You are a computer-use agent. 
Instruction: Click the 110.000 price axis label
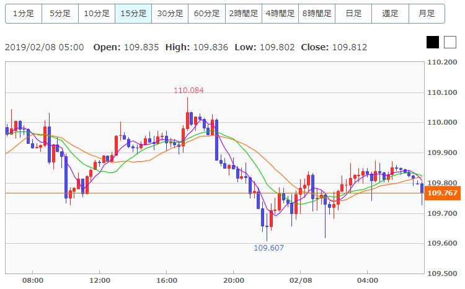click(x=442, y=122)
